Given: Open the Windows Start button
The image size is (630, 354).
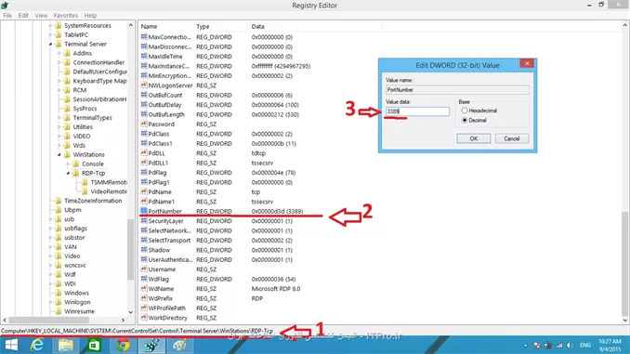Looking at the screenshot, I should pyautogui.click(x=11, y=345).
